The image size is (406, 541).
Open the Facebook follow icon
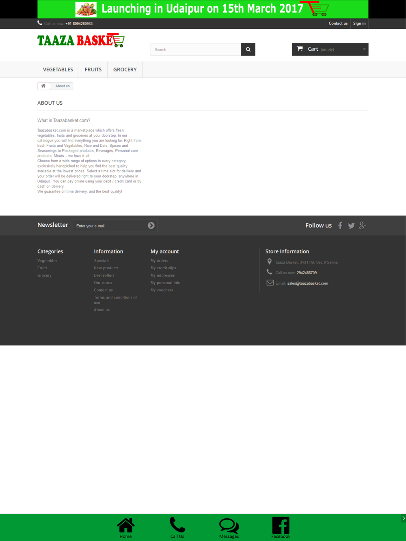[340, 225]
